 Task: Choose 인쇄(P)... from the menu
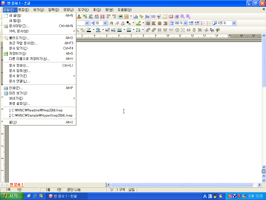coord(39,88)
